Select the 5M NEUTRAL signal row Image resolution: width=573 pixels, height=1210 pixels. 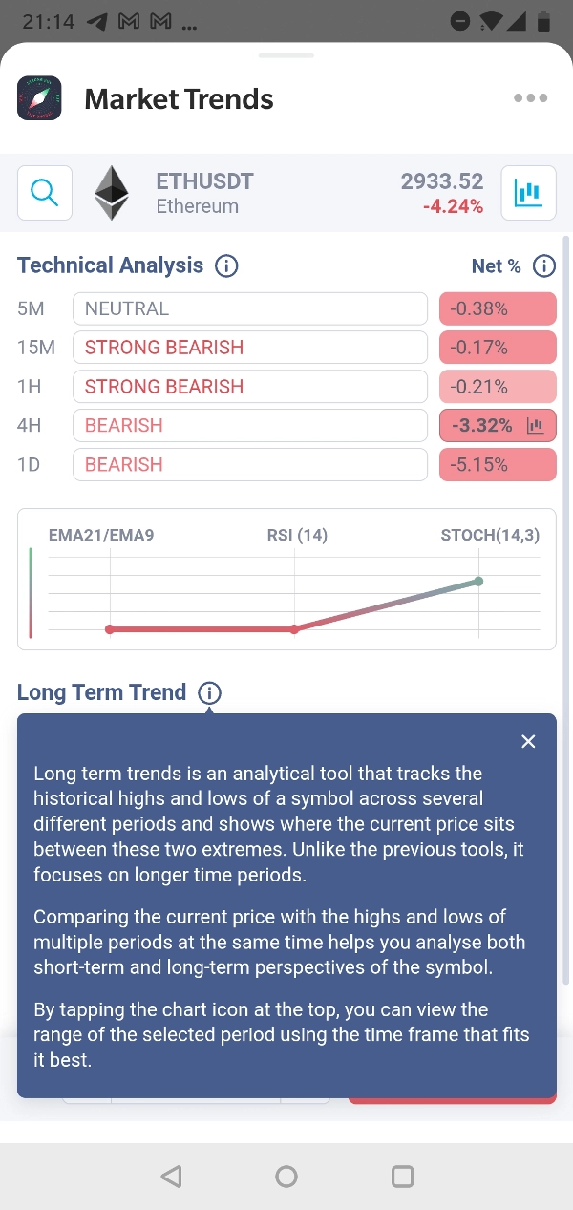click(x=249, y=308)
